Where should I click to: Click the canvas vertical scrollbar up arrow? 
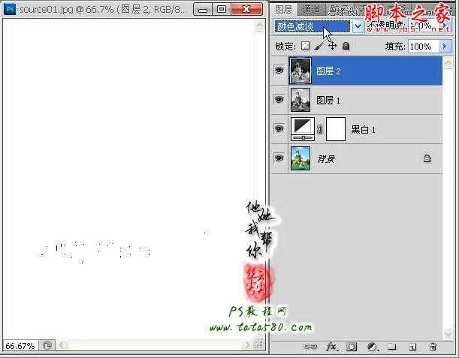pos(259,26)
